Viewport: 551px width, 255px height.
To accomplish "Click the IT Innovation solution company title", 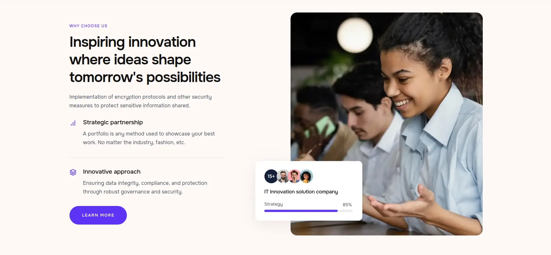I will point(301,192).
